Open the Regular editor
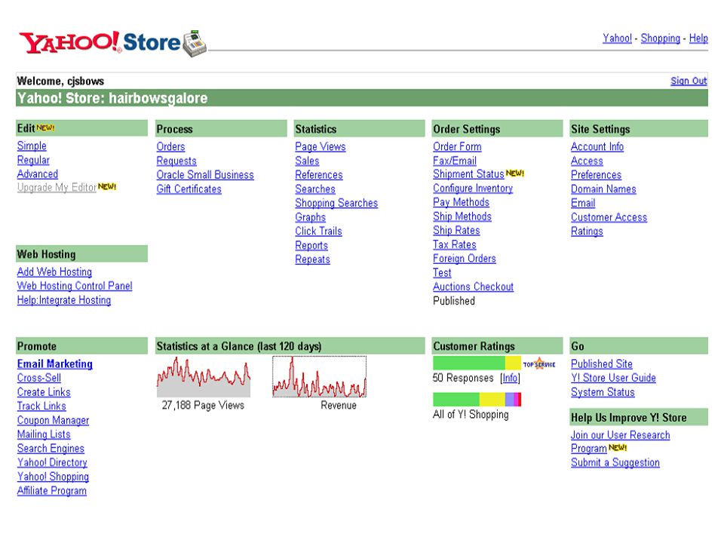The width and height of the screenshot is (724, 543). [x=33, y=160]
